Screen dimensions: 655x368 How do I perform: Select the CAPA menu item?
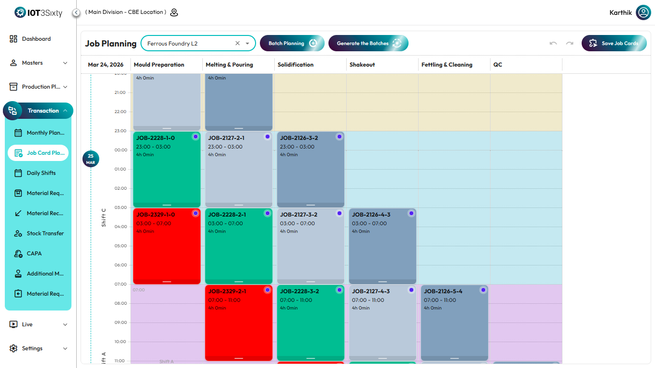(x=34, y=253)
